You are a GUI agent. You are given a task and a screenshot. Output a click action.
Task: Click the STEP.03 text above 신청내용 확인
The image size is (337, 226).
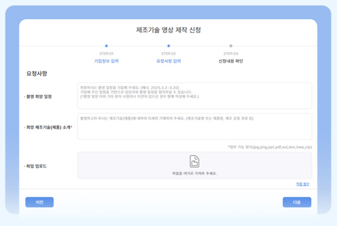click(x=231, y=53)
